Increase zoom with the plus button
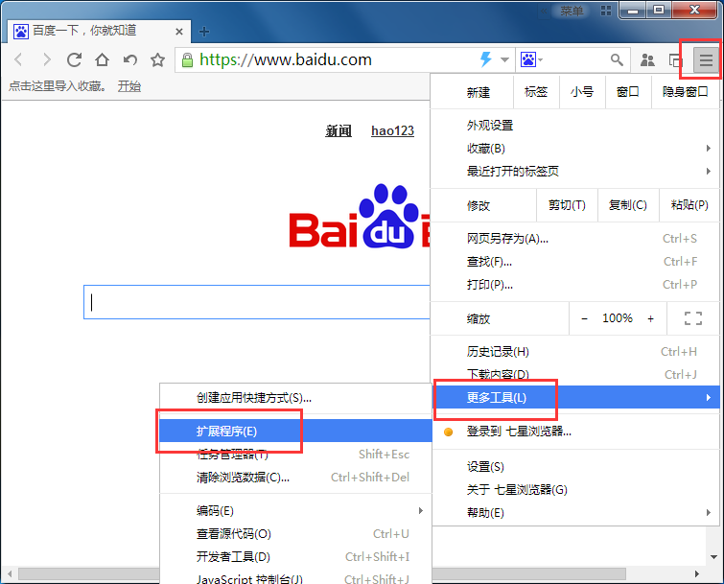 (x=650, y=318)
